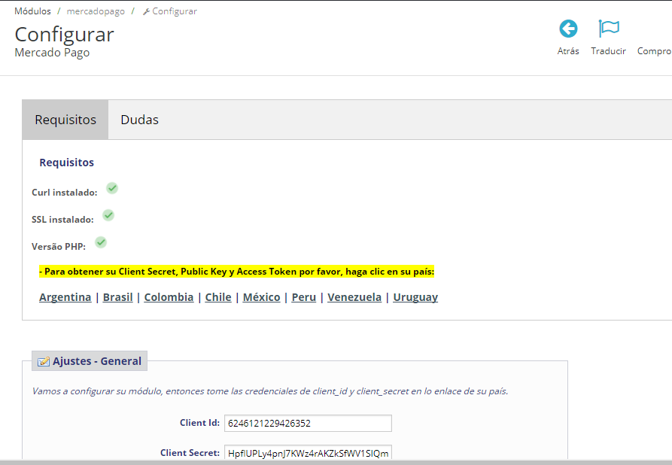Switch to the Dudas tab
Image resolution: width=672 pixels, height=465 pixels.
pos(140,120)
